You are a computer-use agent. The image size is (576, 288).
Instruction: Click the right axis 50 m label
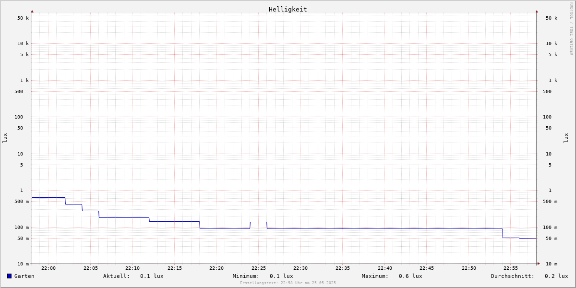click(552, 239)
